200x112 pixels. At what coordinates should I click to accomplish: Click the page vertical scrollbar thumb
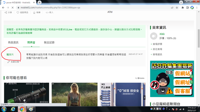(x=199, y=39)
